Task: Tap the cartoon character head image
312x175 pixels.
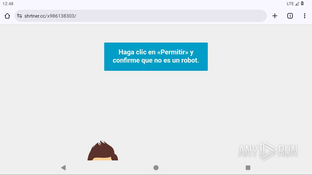Action: 103,150
